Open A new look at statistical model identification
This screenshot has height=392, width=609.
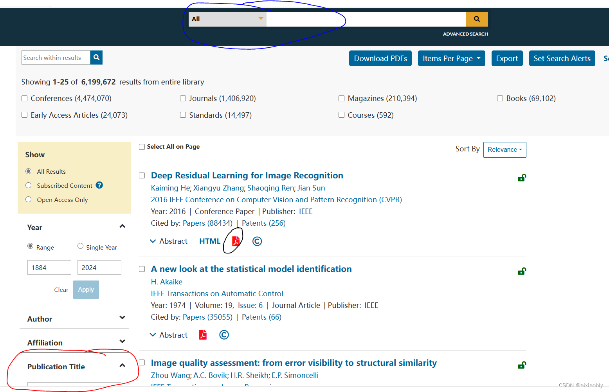251,269
